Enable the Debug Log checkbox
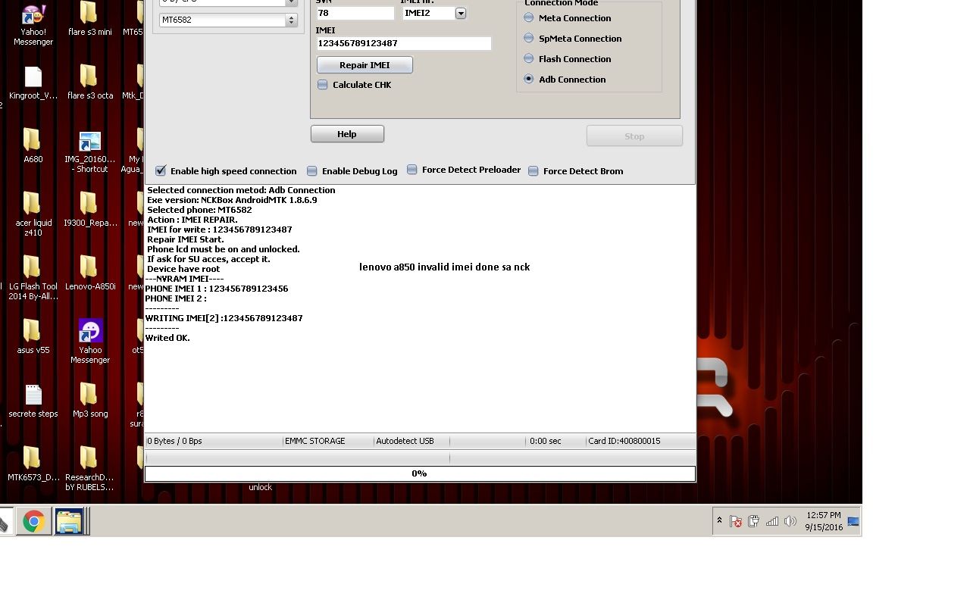The width and height of the screenshot is (970, 606). [x=311, y=170]
